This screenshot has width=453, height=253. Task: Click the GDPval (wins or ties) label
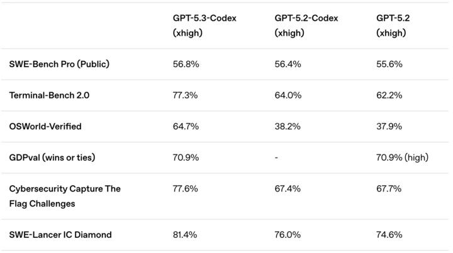pos(53,158)
